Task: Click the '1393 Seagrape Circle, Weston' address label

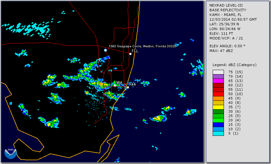Action: tap(142, 46)
